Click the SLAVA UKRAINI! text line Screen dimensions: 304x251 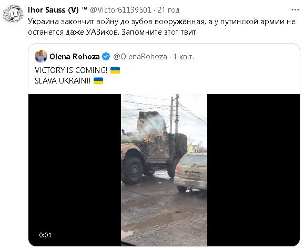pos(63,81)
